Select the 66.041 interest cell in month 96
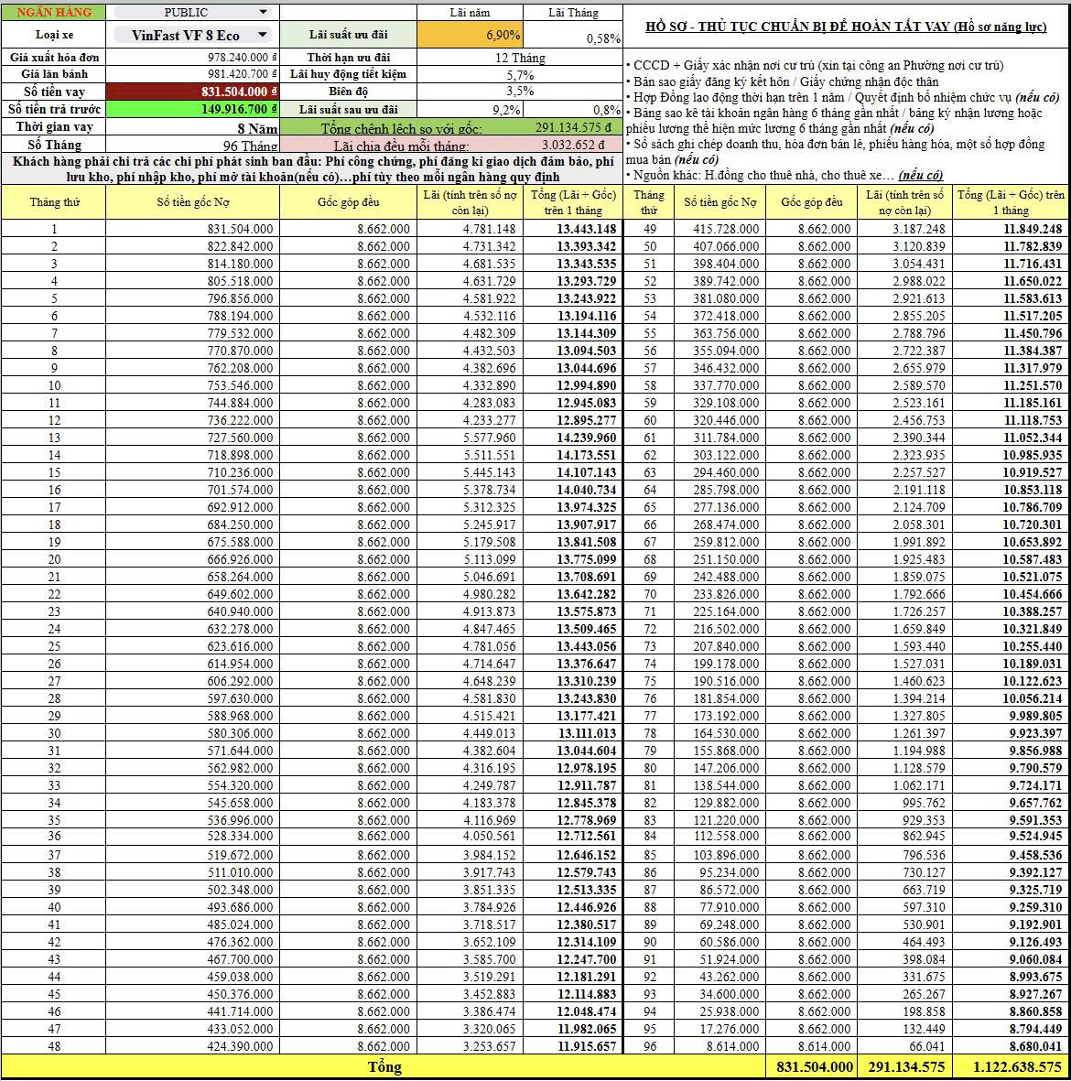This screenshot has width=1071, height=1081. click(904, 1046)
